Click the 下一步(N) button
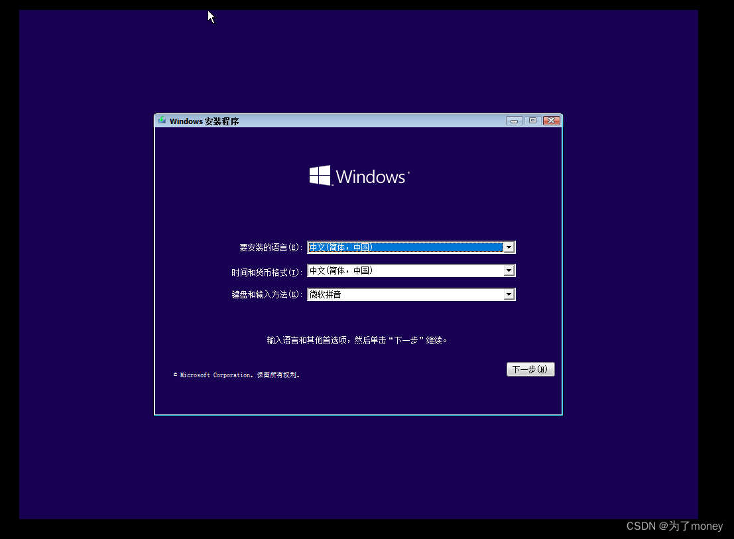The width and height of the screenshot is (734, 539). click(x=530, y=369)
